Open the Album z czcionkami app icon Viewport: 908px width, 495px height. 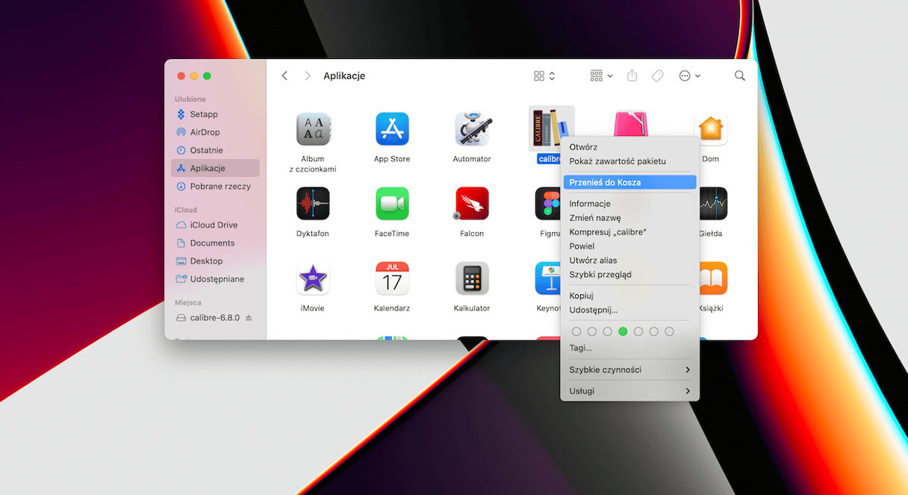click(313, 129)
